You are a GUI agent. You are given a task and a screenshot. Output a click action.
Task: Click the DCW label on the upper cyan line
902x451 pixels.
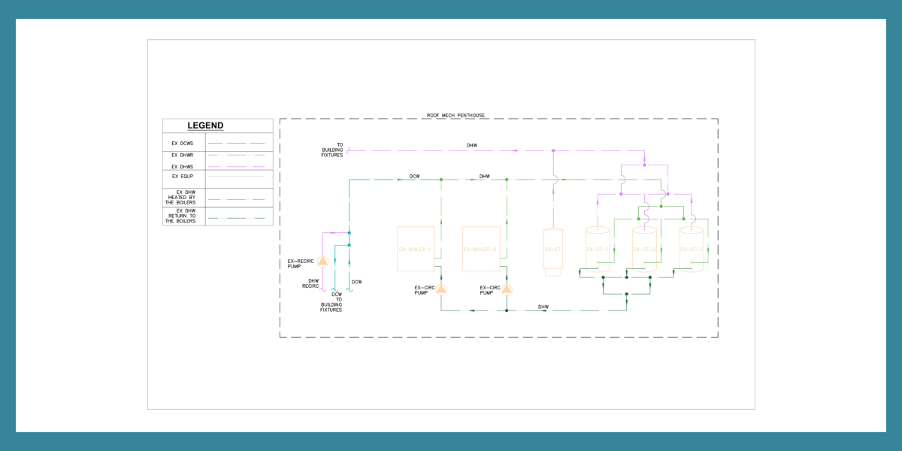414,177
